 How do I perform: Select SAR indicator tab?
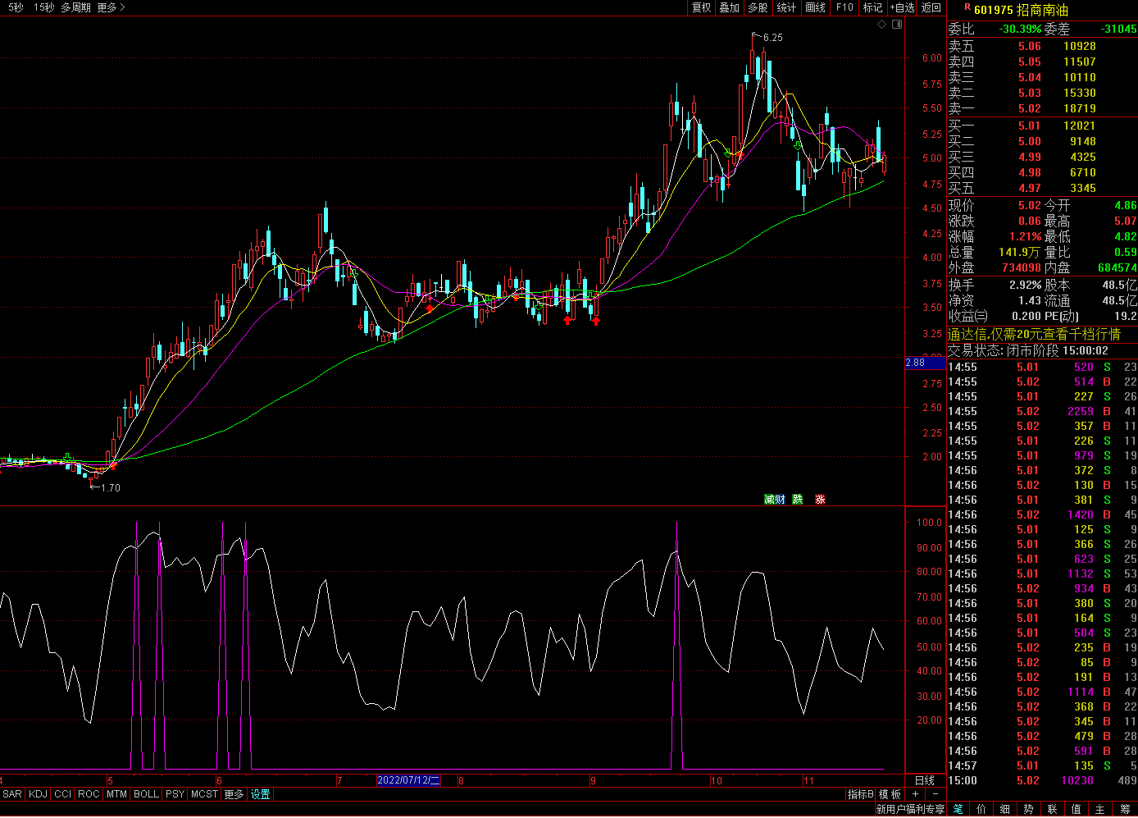click(12, 794)
